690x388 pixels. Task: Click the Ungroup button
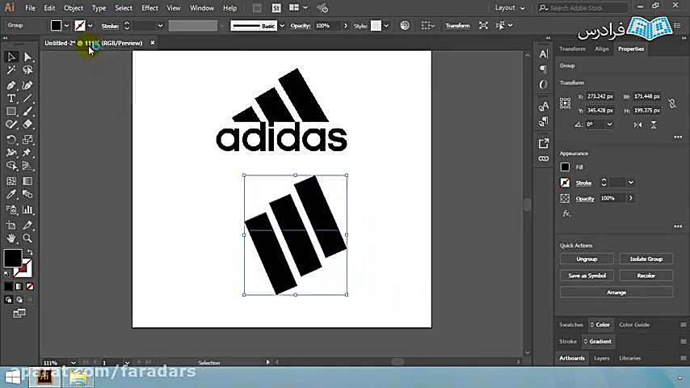tap(587, 259)
